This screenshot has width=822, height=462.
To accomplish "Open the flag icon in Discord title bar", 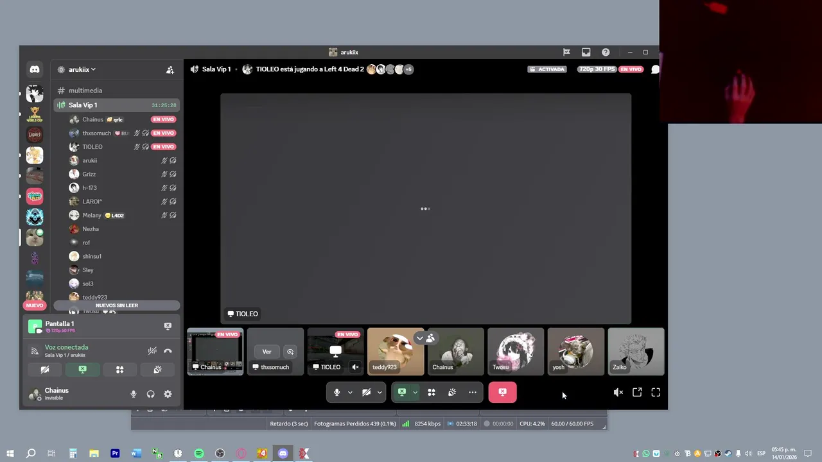I will [x=566, y=52].
